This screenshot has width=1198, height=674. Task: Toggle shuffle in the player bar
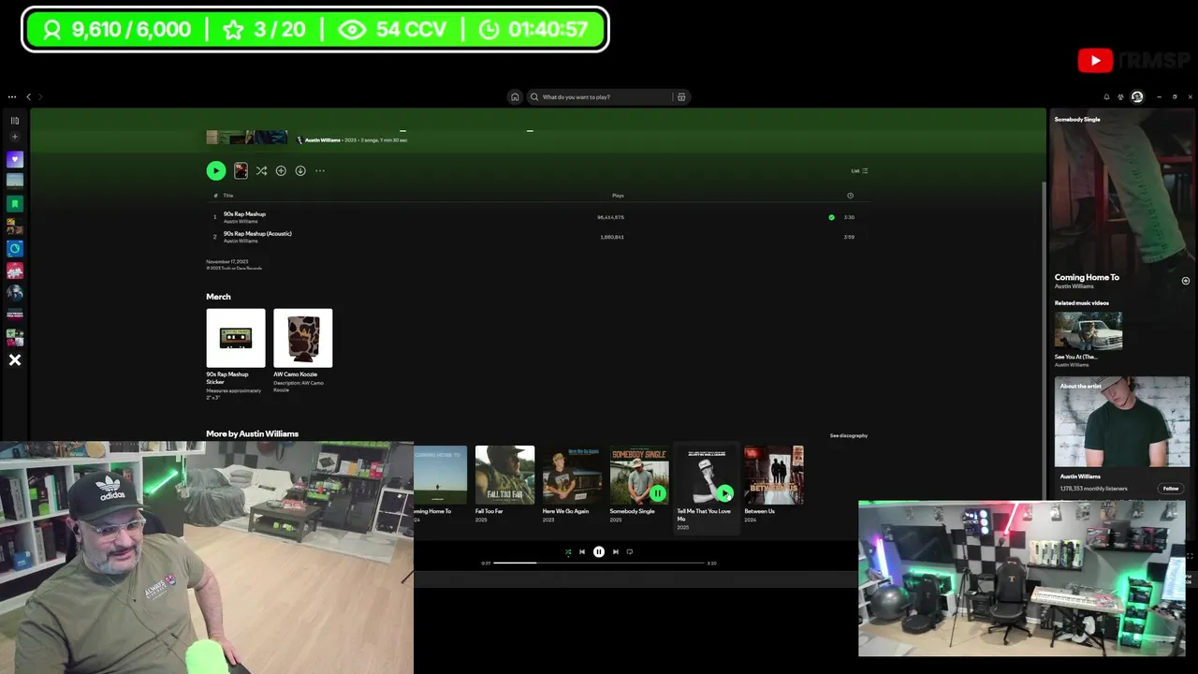coord(568,551)
